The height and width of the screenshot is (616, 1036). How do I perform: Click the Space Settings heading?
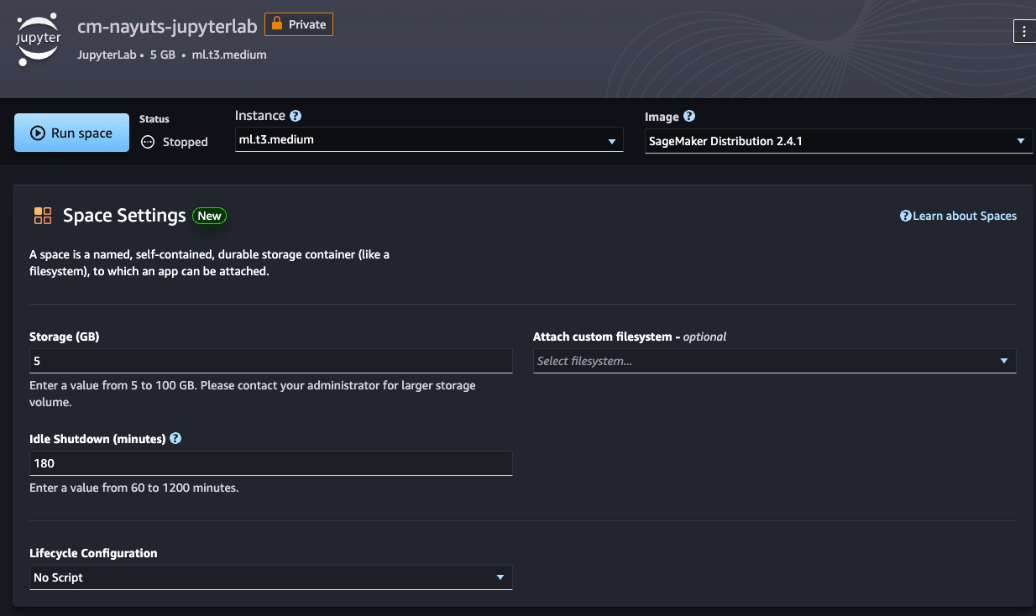(124, 216)
